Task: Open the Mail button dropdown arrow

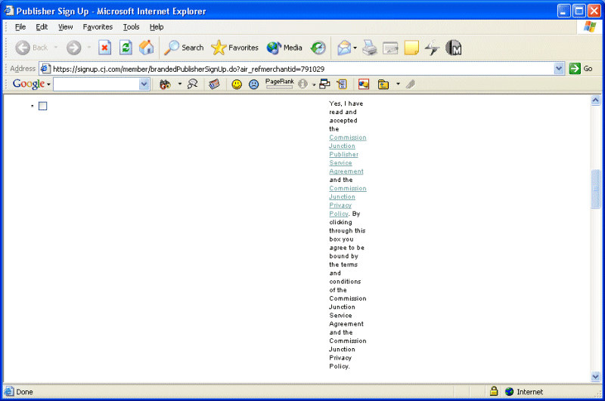Action: point(355,48)
